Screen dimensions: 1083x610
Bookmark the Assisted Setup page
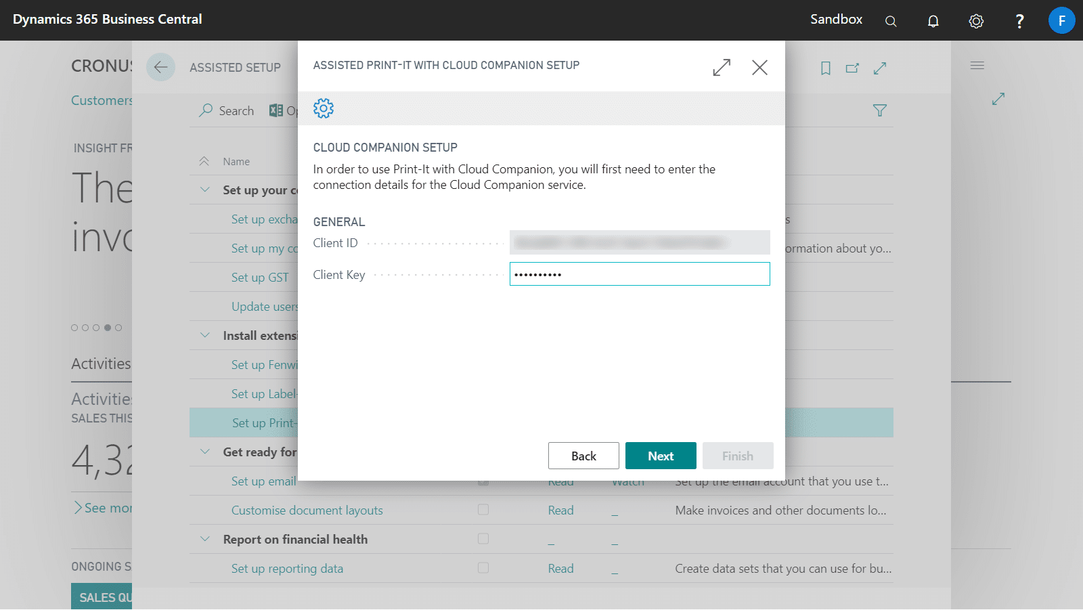tap(825, 68)
